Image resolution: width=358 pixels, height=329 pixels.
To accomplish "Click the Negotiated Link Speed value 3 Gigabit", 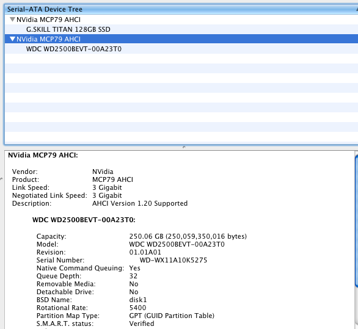I will tap(107, 195).
